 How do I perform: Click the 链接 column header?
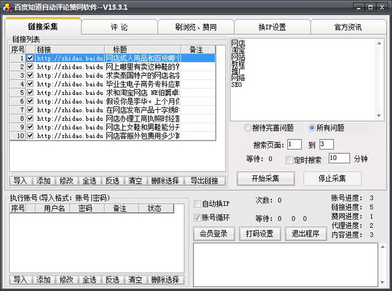point(70,50)
